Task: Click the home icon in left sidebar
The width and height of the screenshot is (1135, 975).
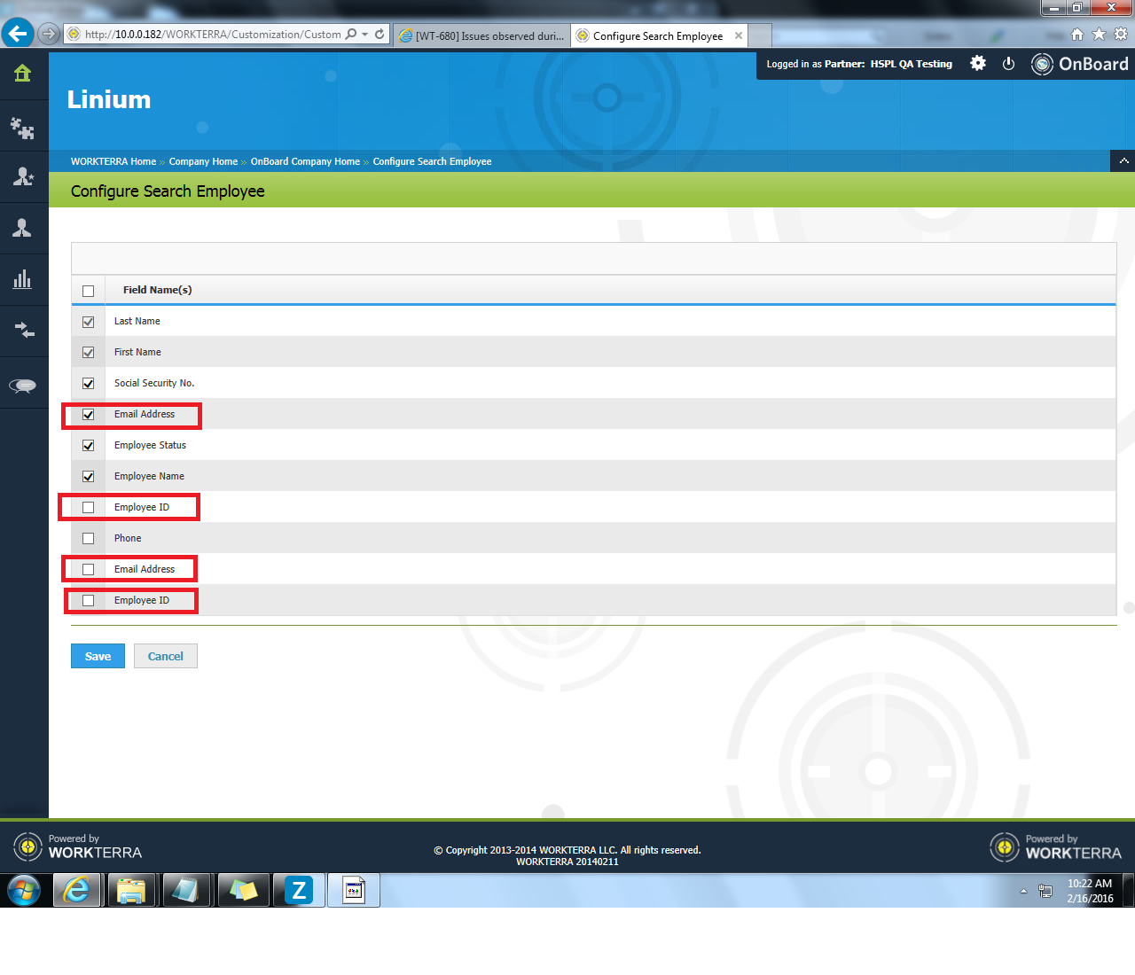Action: 23,74
